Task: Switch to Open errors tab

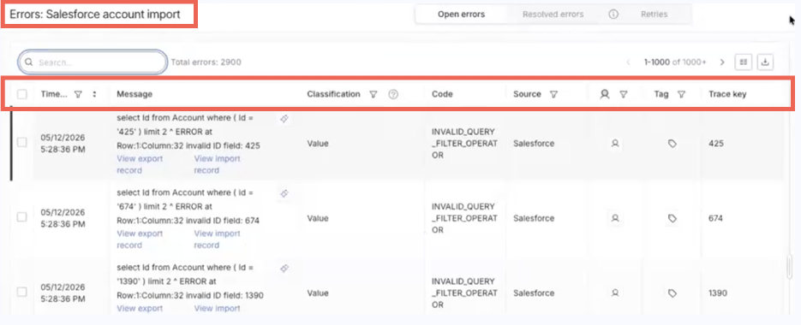Action: pyautogui.click(x=461, y=15)
